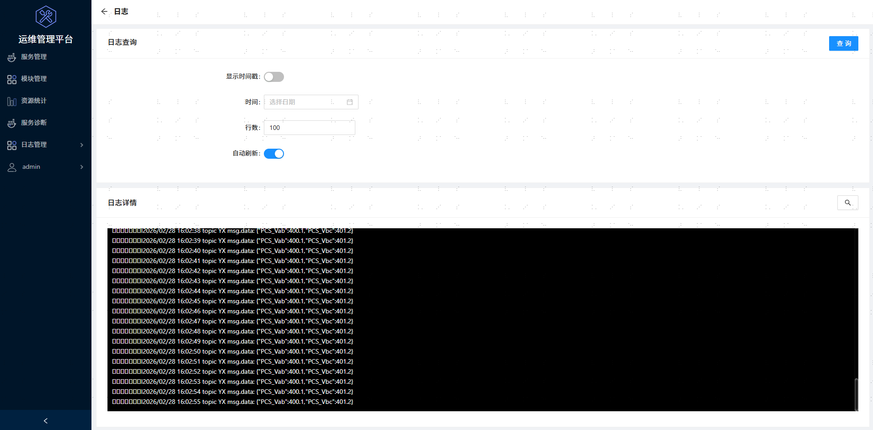Expand the admin menu chevron
Image resolution: width=873 pixels, height=430 pixels.
tap(82, 167)
